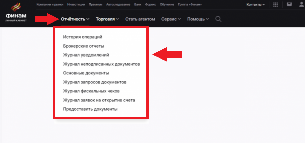Open the apps grid icon
Screen dimensions: 305x143
click(x=275, y=5)
